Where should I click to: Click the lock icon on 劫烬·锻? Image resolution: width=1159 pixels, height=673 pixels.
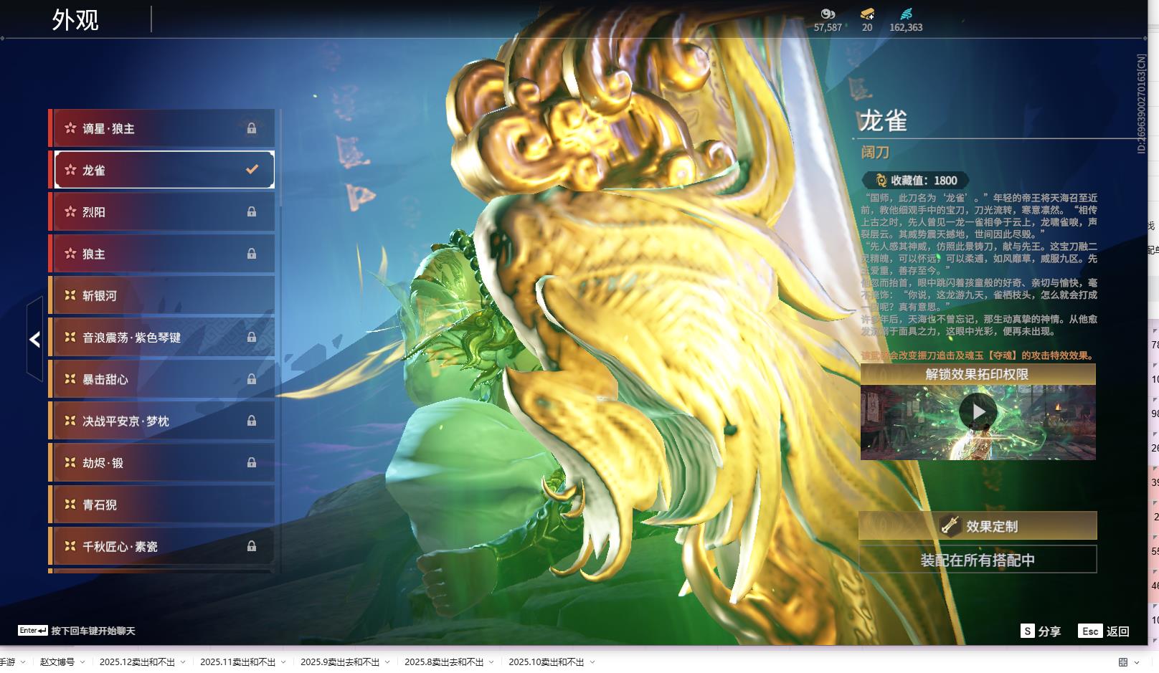pos(252,462)
